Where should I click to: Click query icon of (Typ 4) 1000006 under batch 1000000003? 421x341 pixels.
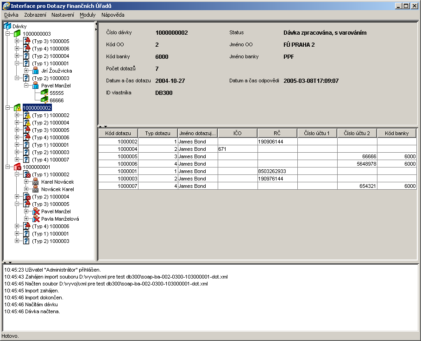tap(26, 48)
